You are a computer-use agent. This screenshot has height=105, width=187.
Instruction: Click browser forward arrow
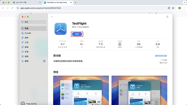pyautogui.click(x=7, y=8)
